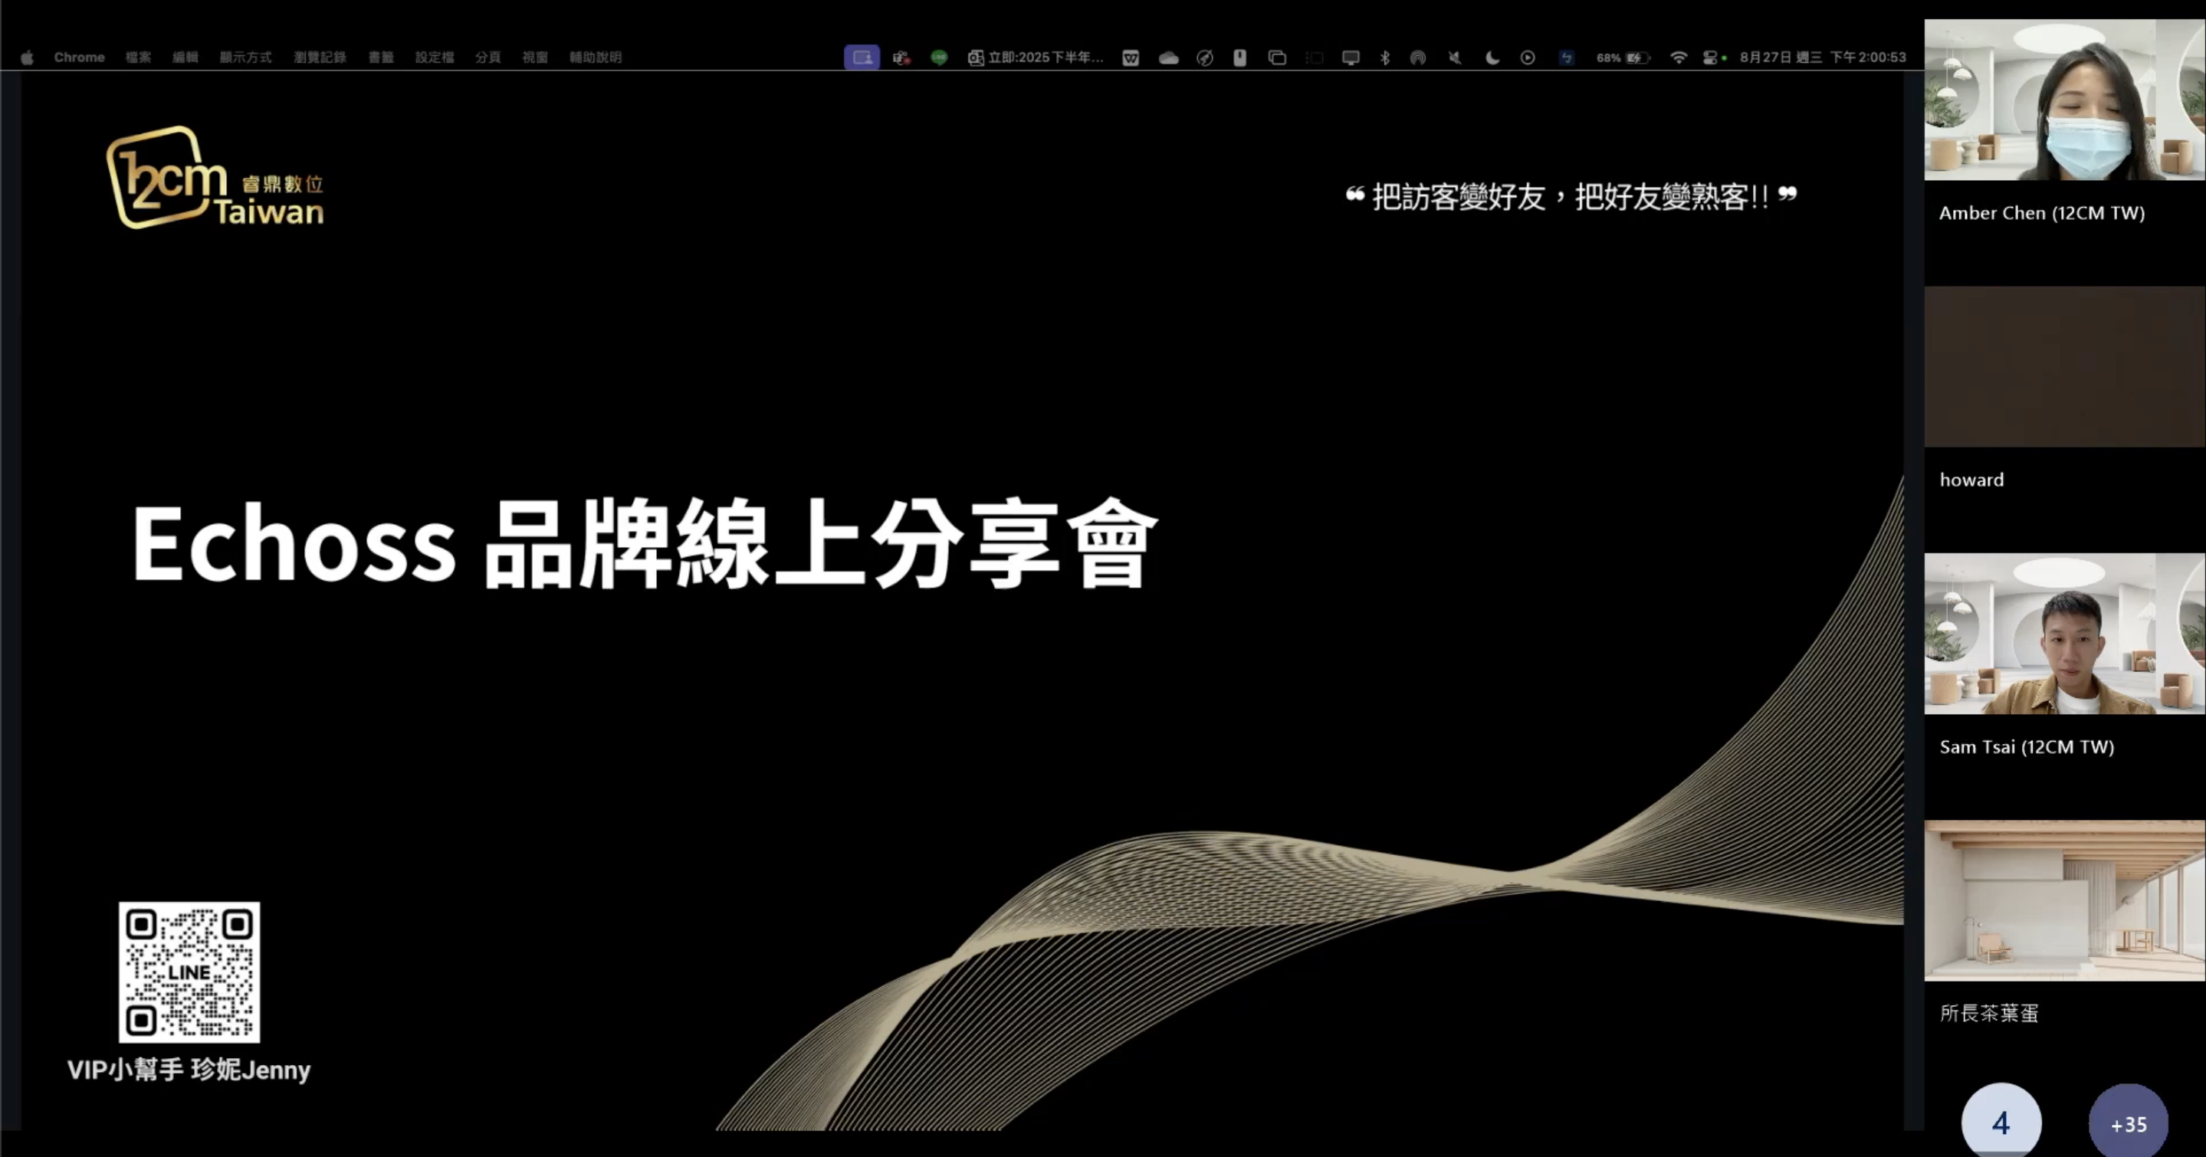The width and height of the screenshot is (2206, 1157).
Task: Open the Bluetooth menu icon
Action: 1385,57
